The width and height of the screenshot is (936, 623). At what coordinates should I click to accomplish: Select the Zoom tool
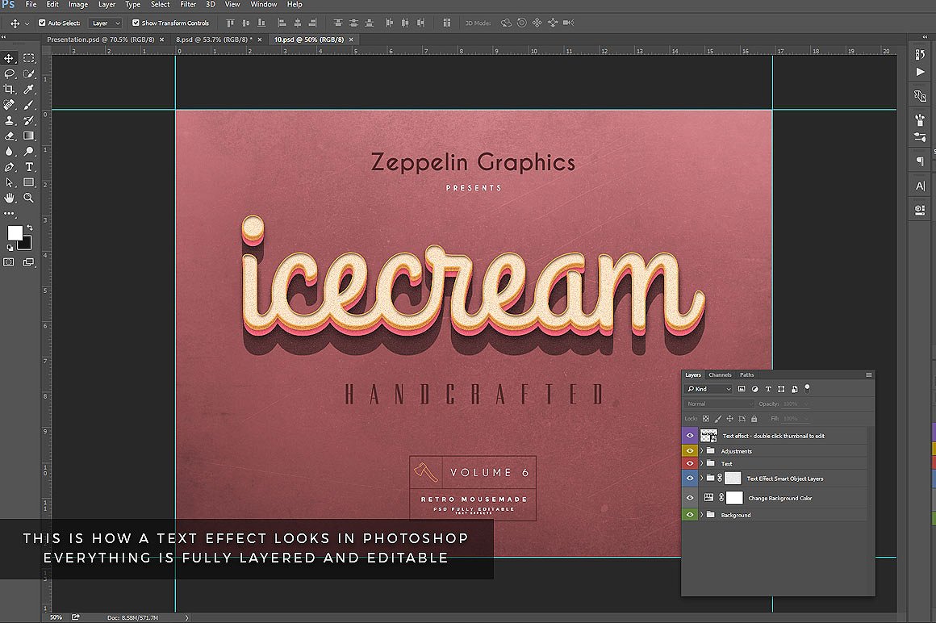click(x=27, y=195)
